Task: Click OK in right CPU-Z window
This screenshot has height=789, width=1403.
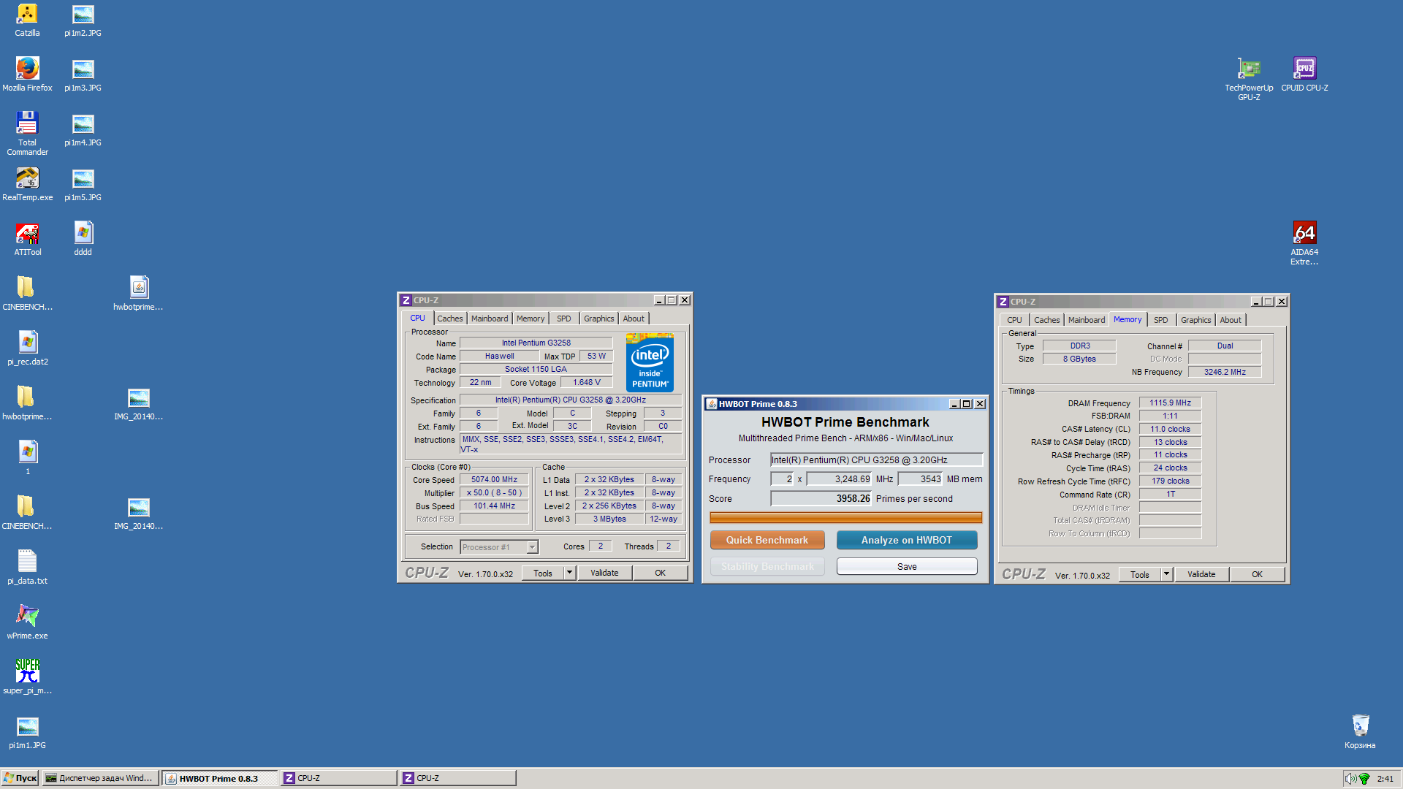Action: coord(1257,574)
